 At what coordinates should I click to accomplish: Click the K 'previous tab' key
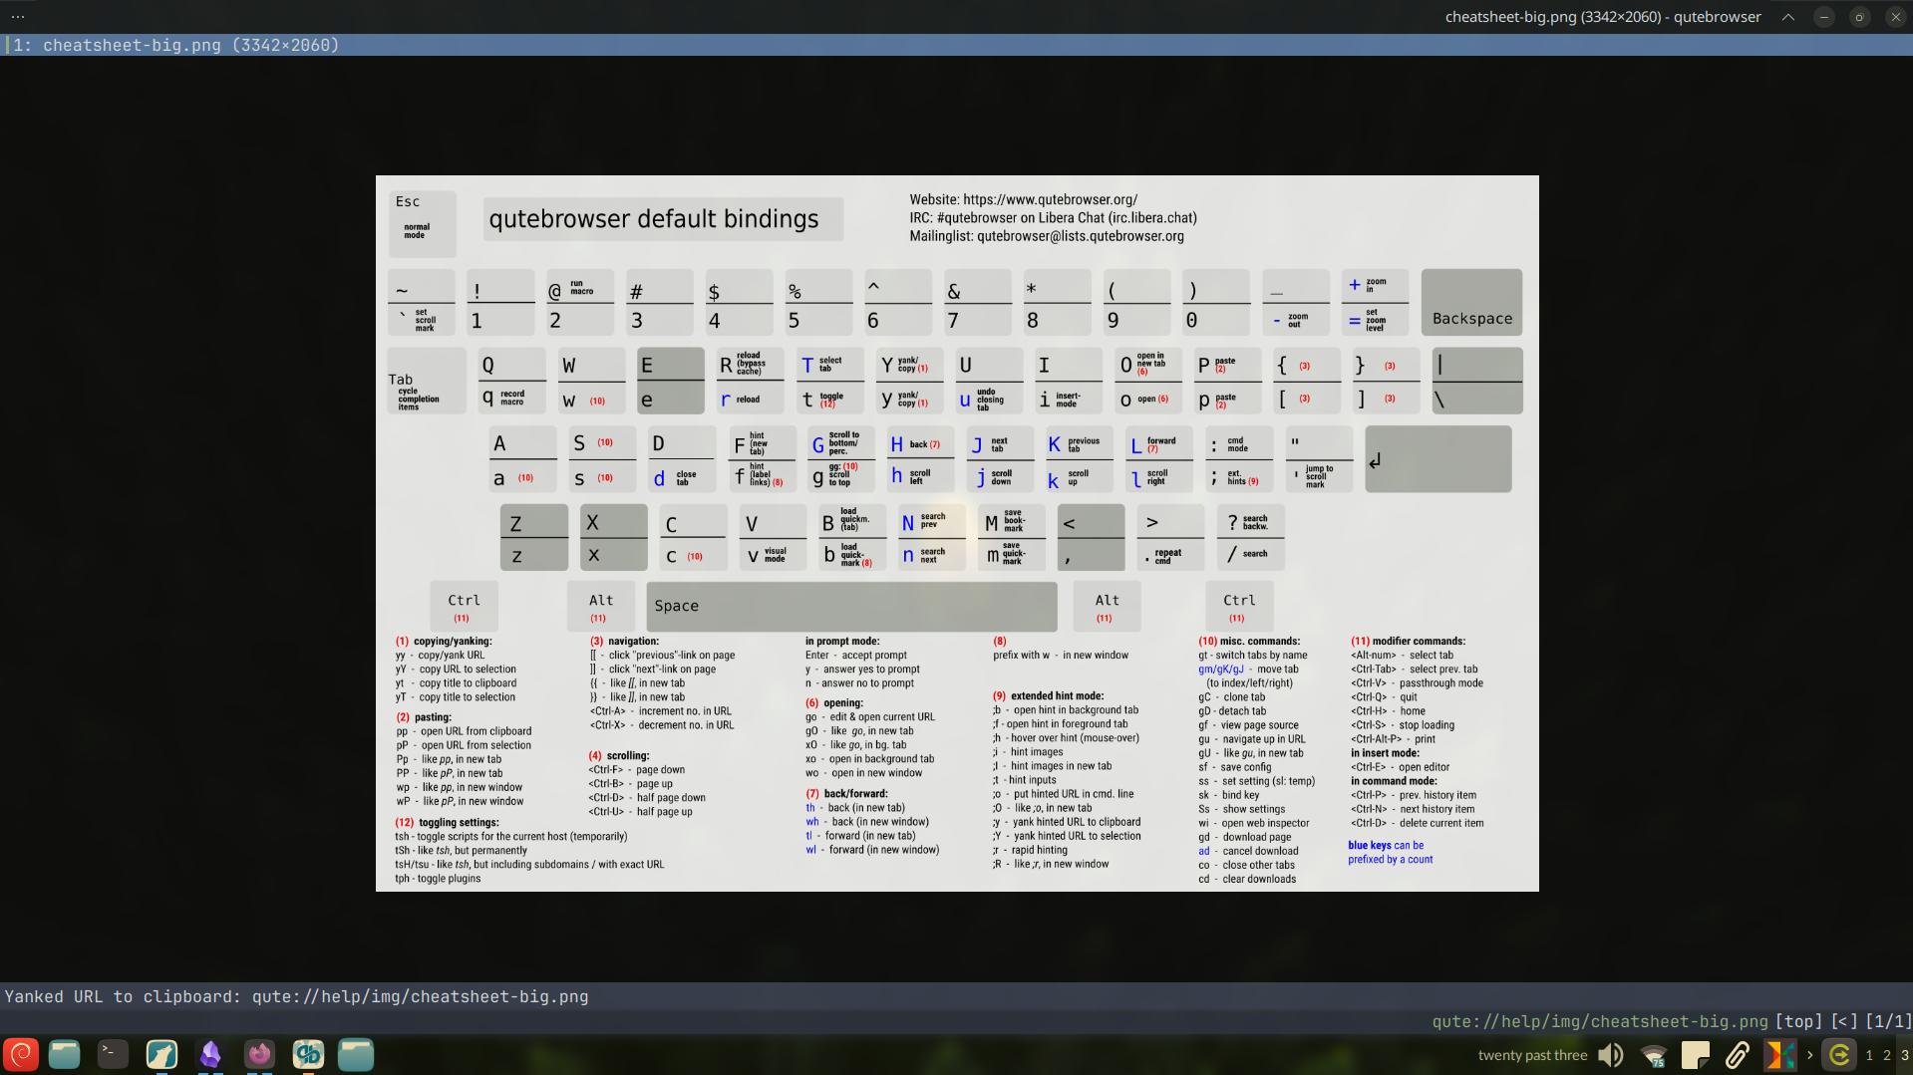click(1080, 443)
